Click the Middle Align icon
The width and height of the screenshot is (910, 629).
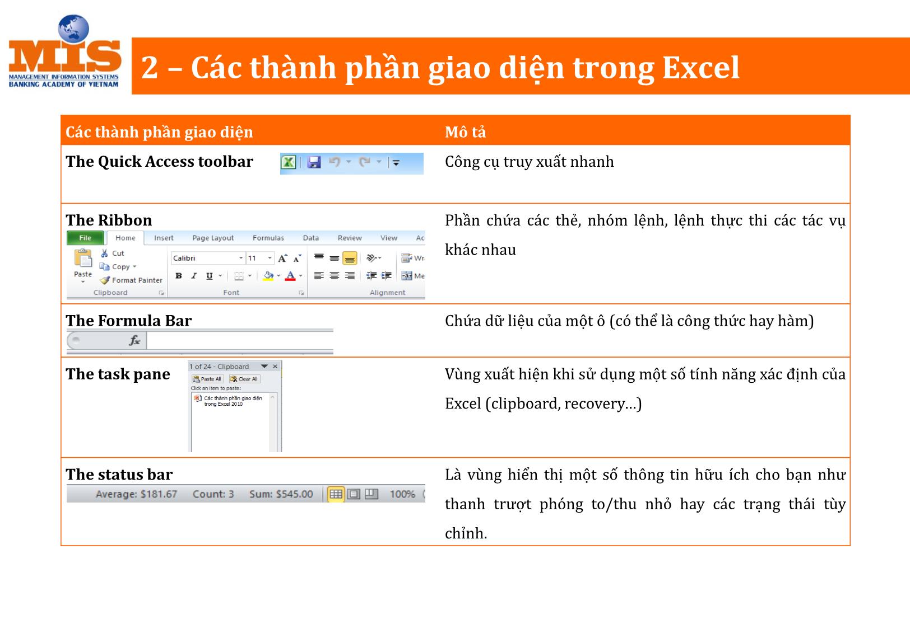[x=335, y=258]
